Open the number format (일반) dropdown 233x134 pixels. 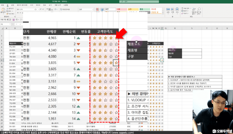[93, 9]
